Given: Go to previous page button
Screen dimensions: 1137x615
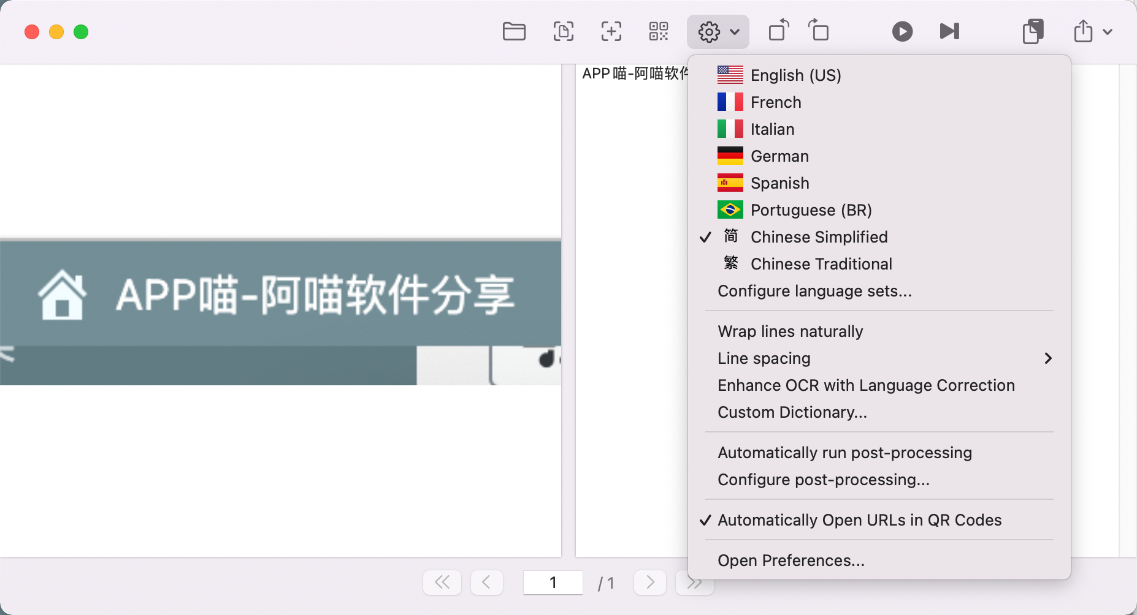Looking at the screenshot, I should click(487, 582).
